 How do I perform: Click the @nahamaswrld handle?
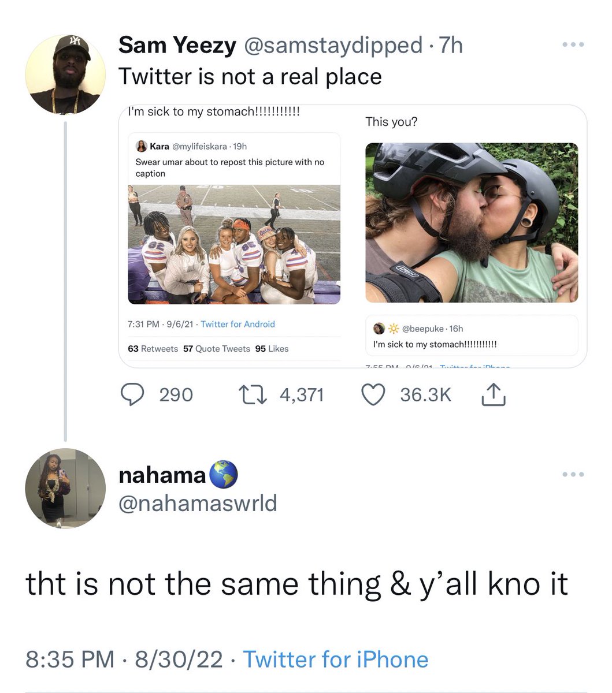pos(198,502)
